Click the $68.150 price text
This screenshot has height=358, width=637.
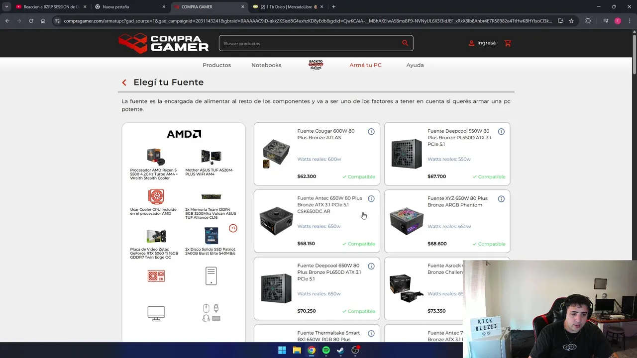pos(306,244)
